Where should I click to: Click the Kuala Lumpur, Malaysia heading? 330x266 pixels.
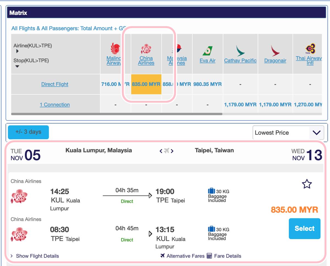(99, 150)
